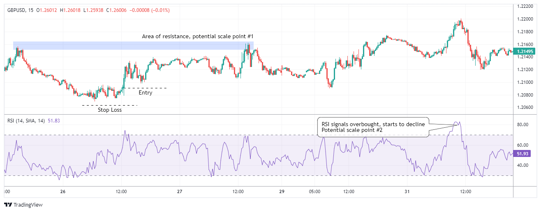Click the 12:00 label between dates 26 and 27
541x212 pixels.
point(121,191)
